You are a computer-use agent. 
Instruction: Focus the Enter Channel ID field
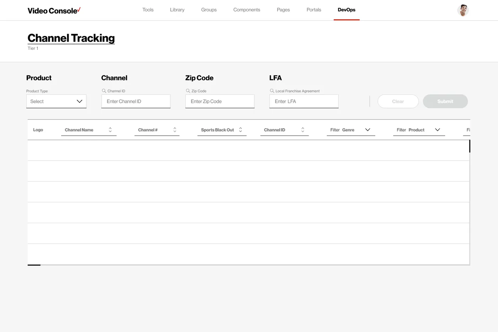(136, 101)
